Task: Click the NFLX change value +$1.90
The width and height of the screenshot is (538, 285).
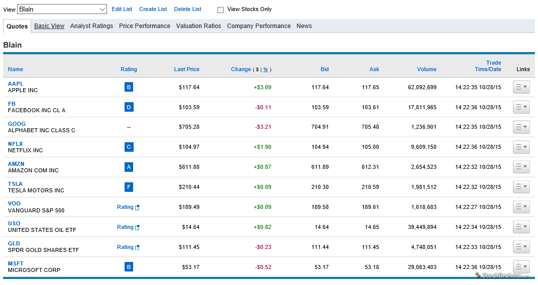Action: click(x=263, y=147)
